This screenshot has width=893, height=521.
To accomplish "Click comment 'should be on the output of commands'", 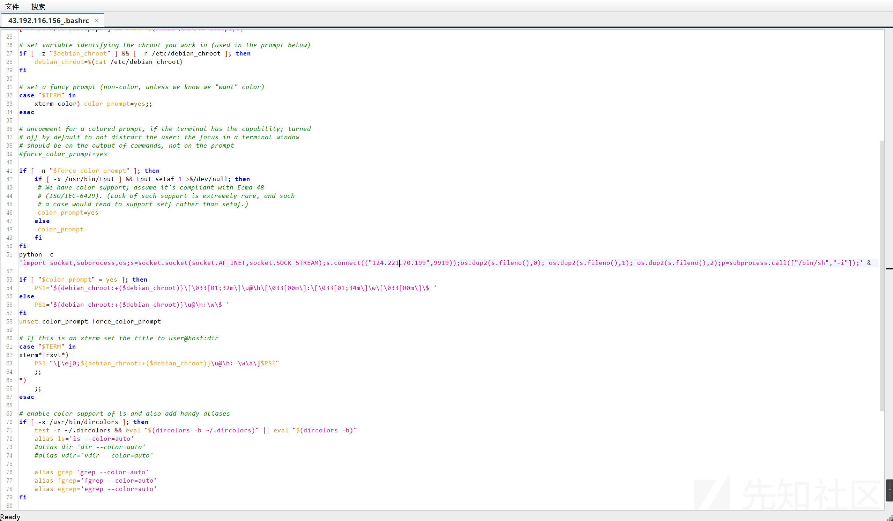I will (127, 145).
